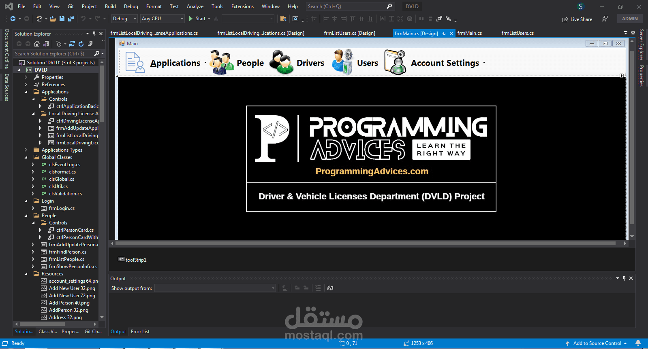Open the Build menu
The image size is (648, 349).
(x=110, y=6)
